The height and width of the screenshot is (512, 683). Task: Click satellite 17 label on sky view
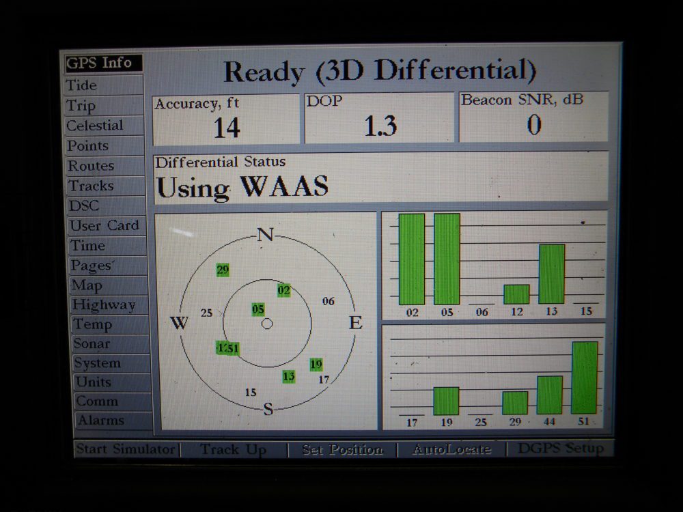click(x=323, y=380)
